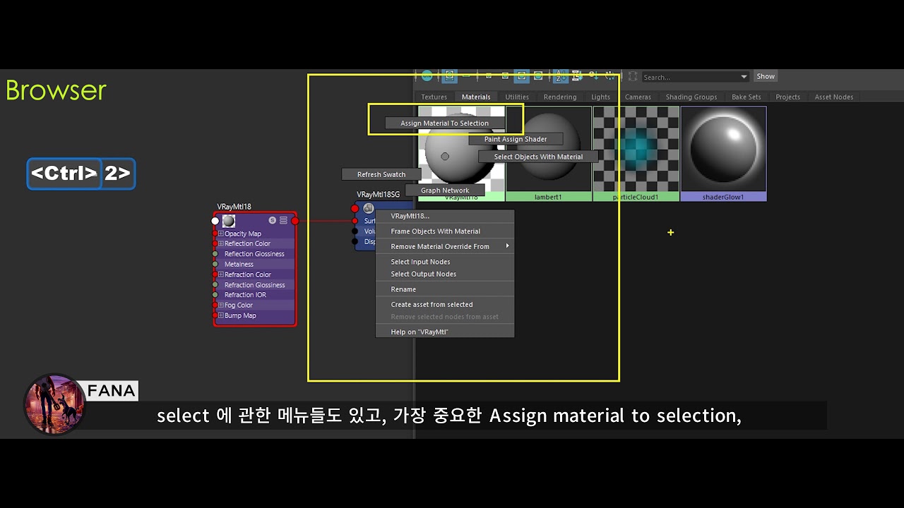Screen dimensions: 904x508
Task: Click the Surface shader port on VRayMtl18SG
Action: click(355, 221)
